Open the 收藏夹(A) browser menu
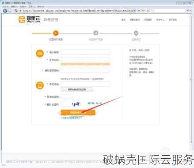Viewport: 194px width, 168px height. click(x=23, y=7)
